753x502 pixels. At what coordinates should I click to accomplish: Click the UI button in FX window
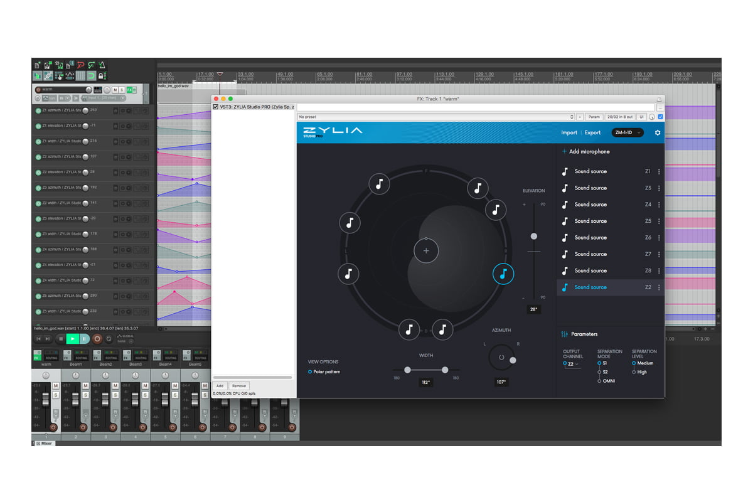pyautogui.click(x=641, y=117)
